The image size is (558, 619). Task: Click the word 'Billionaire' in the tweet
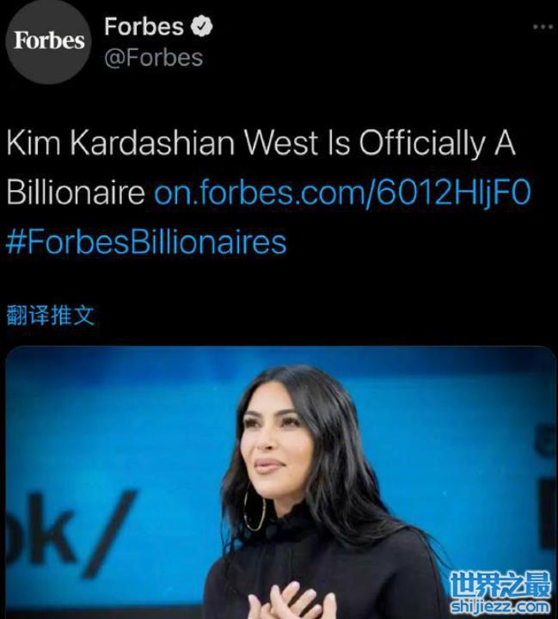pos(76,192)
